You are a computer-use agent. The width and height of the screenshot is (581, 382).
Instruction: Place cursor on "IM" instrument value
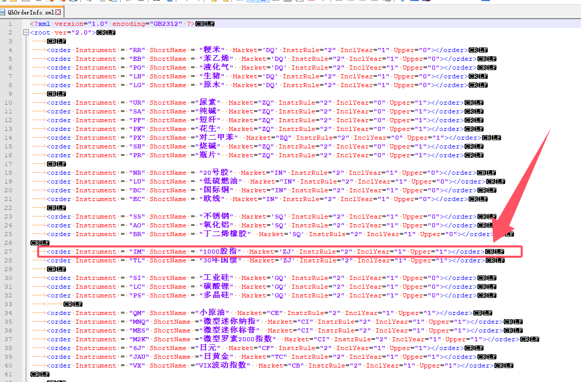pos(137,252)
